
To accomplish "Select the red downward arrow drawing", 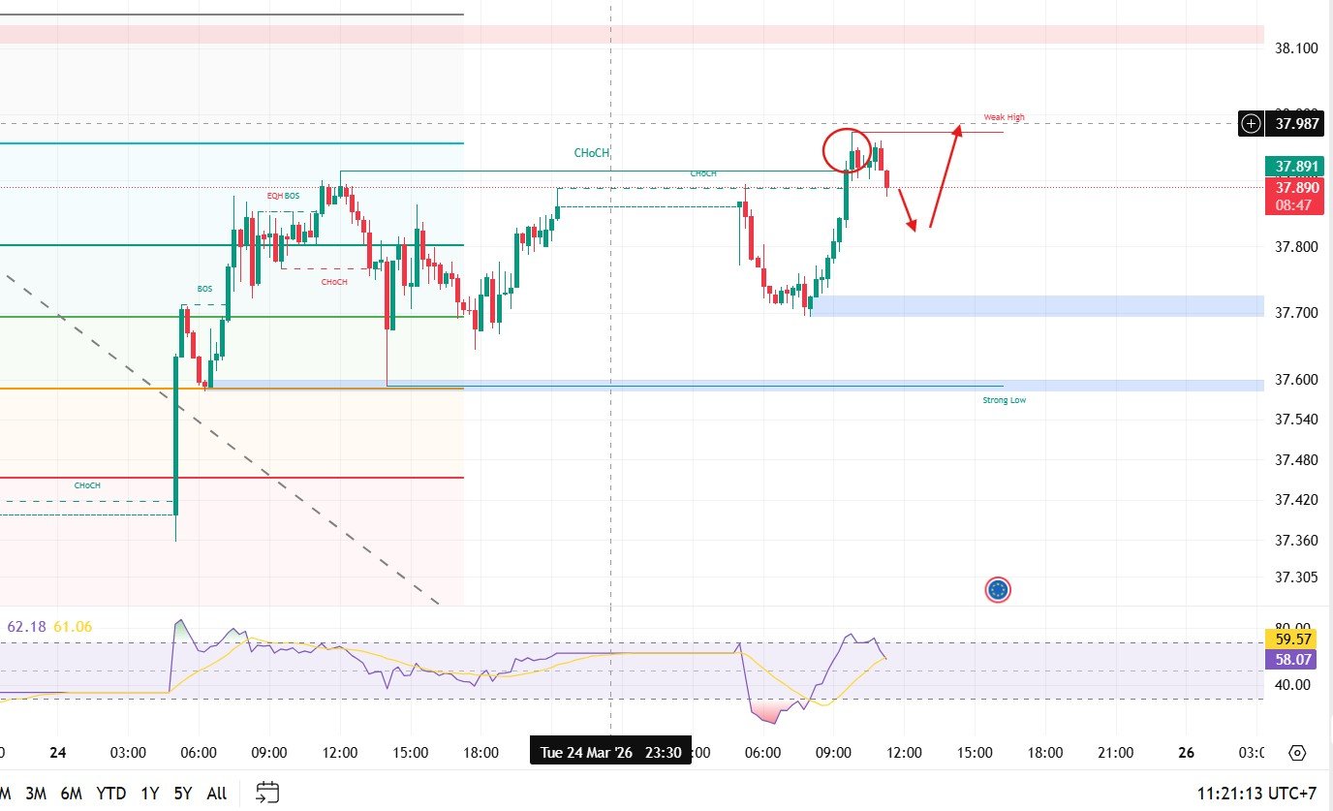I will [906, 209].
